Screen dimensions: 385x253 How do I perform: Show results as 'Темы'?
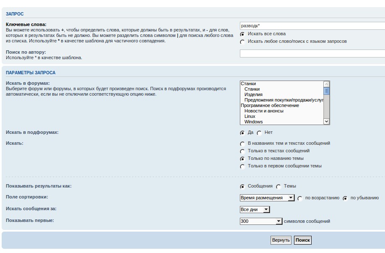tap(278, 187)
